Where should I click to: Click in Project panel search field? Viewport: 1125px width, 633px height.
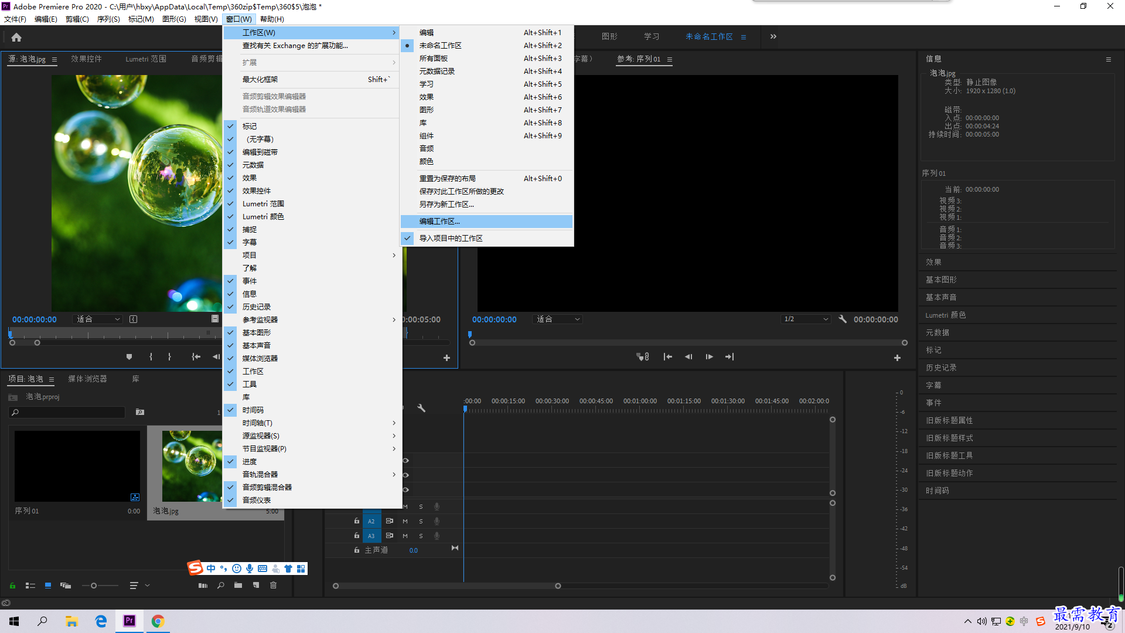[x=67, y=413]
